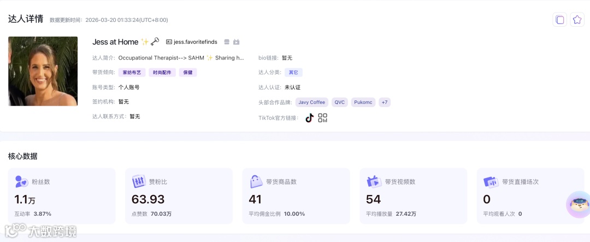Viewport: 590px width, 242px height.
Task: Click the 平均观看人次 label
Action: [499, 214]
